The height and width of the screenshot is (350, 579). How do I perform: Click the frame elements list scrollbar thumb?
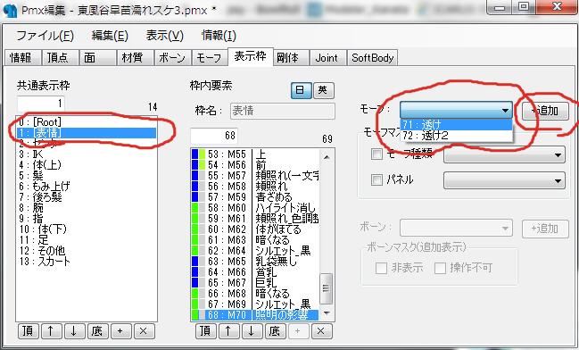326,288
